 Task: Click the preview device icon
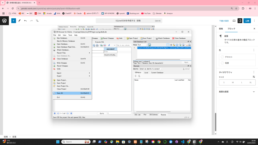pyautogui.click(x=234, y=21)
